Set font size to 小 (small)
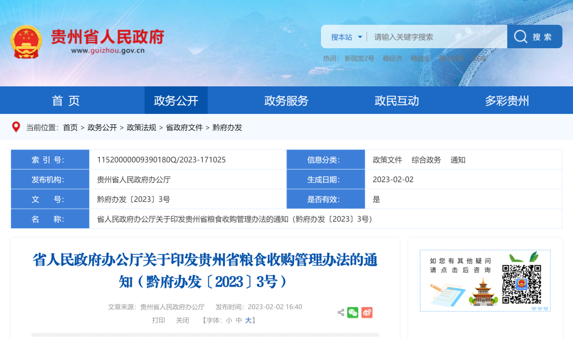The width and height of the screenshot is (573, 339). point(229,320)
